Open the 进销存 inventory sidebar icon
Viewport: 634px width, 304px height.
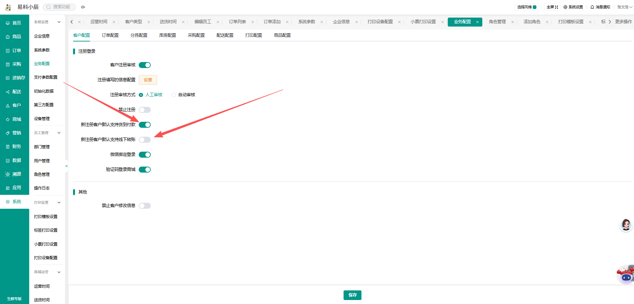[x=8, y=78]
